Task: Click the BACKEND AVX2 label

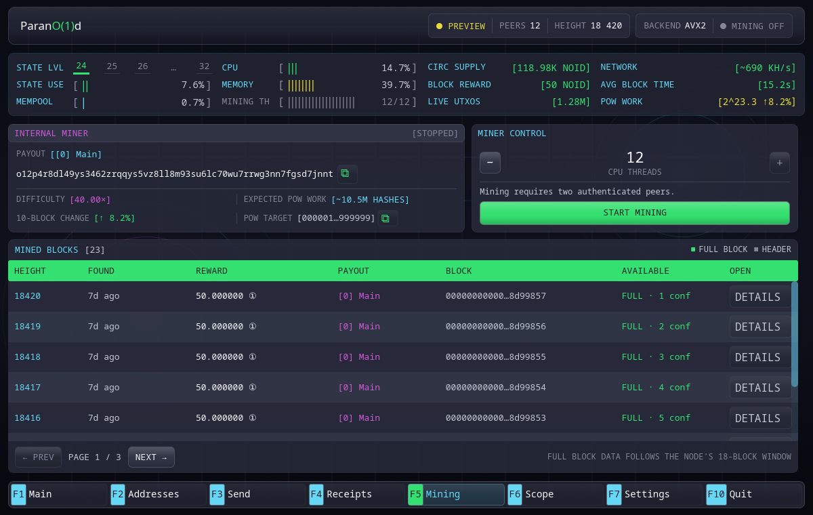Action: tap(675, 26)
